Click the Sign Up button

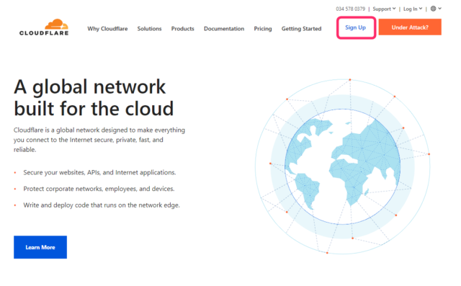356,27
